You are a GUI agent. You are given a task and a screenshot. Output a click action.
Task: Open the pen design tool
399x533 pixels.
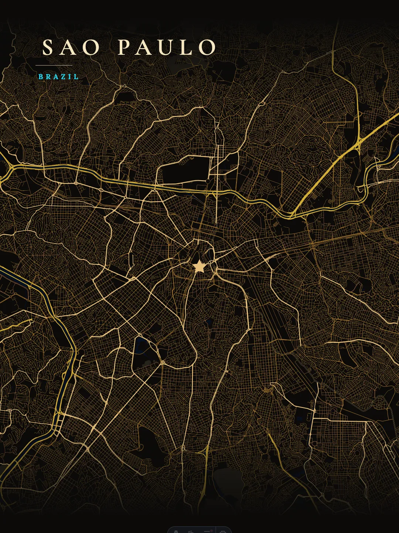tap(191, 532)
